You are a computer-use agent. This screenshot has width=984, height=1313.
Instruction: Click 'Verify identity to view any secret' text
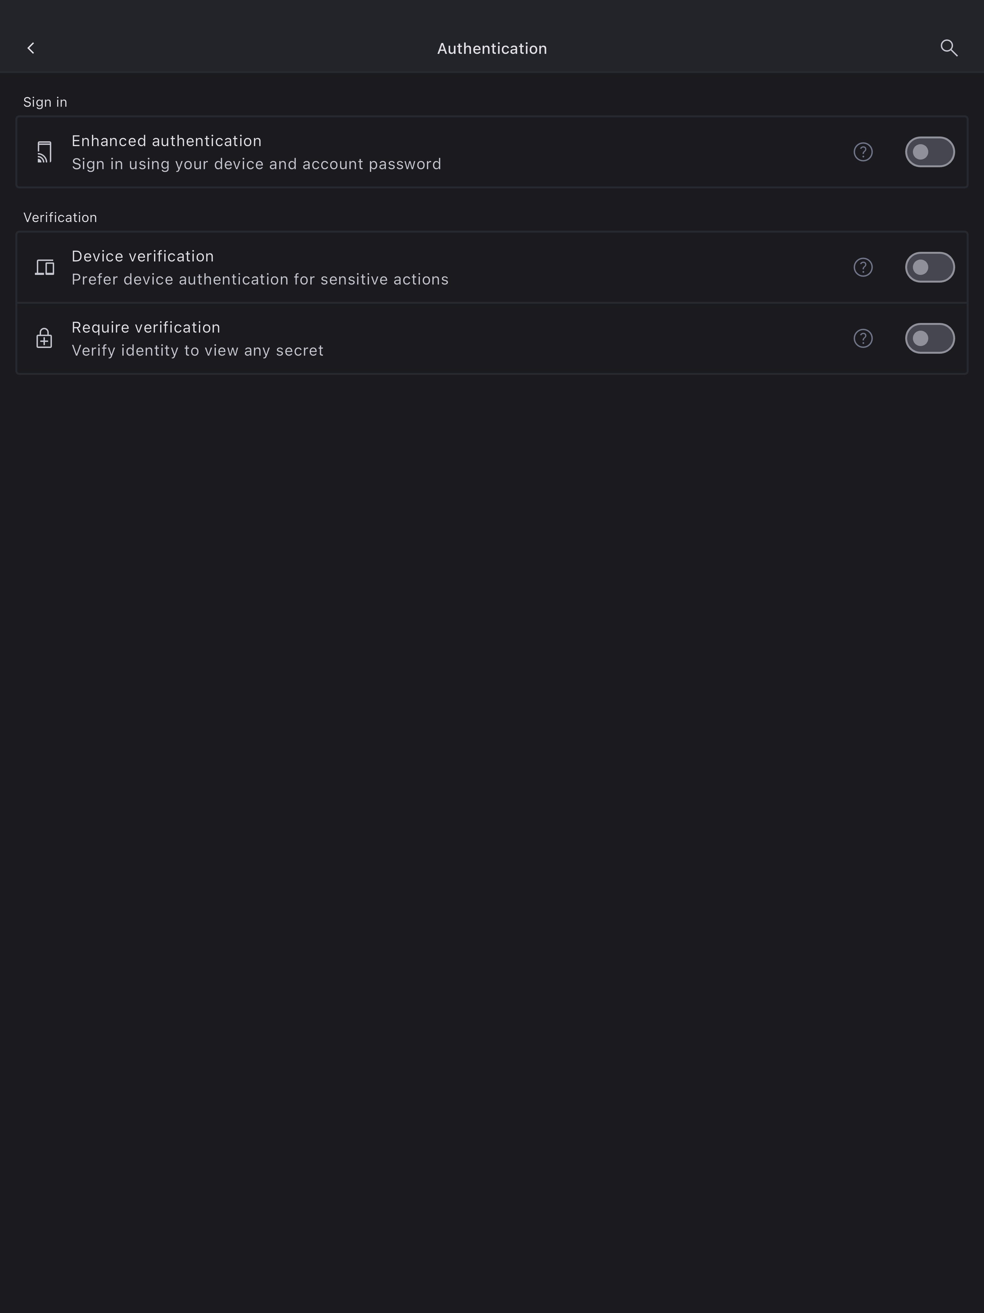tap(198, 350)
